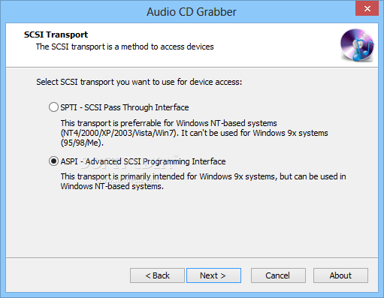The width and height of the screenshot is (384, 298).
Task: Choose the ASPI - Advanced SCSI Programming Interface label
Action: click(143, 161)
